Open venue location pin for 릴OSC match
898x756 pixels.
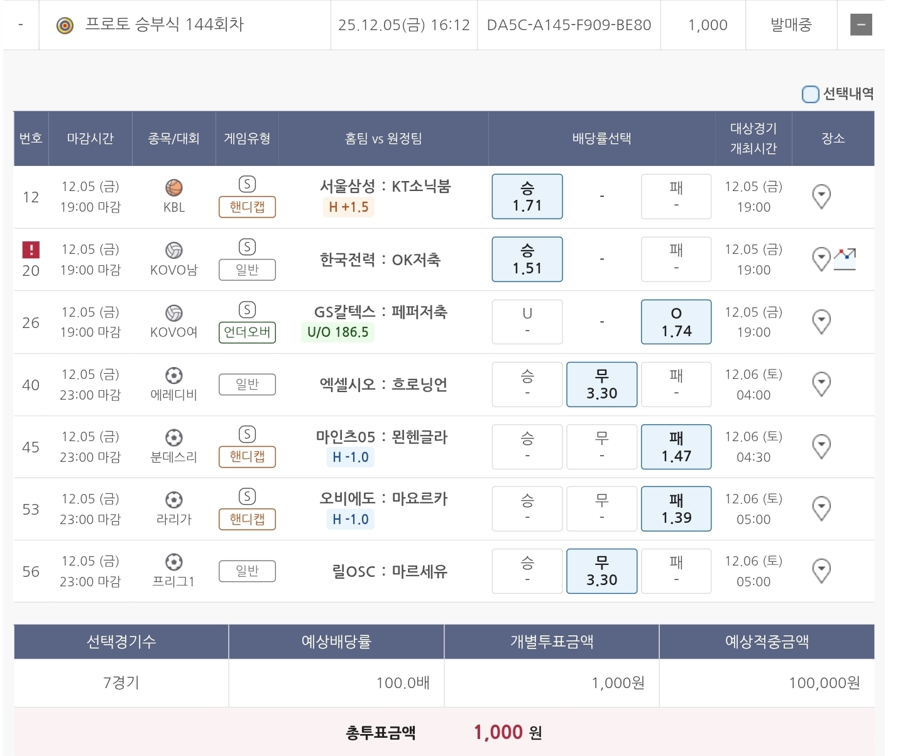click(821, 571)
